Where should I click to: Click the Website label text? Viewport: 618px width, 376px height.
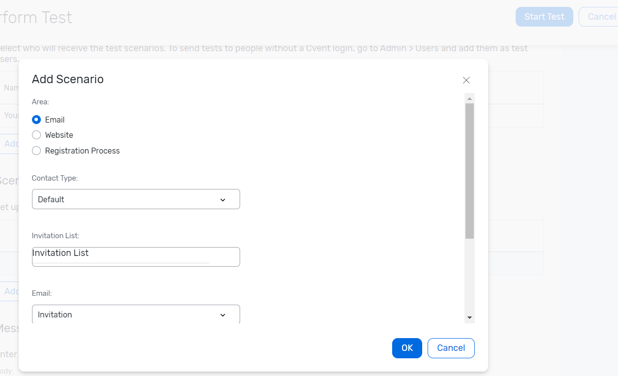click(59, 135)
